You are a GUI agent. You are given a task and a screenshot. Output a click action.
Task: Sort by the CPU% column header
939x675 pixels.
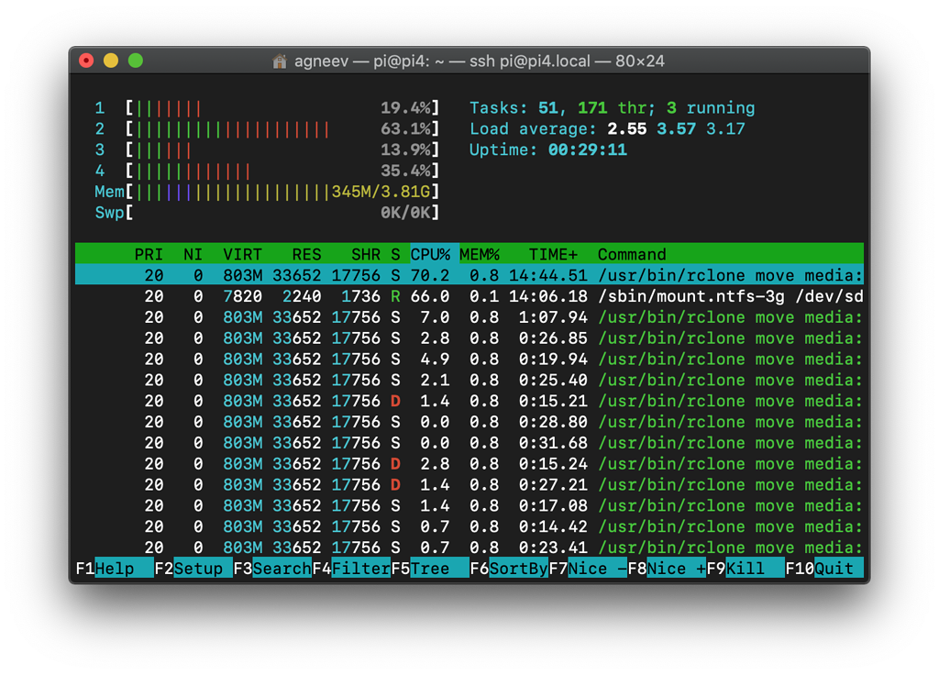tap(430, 255)
